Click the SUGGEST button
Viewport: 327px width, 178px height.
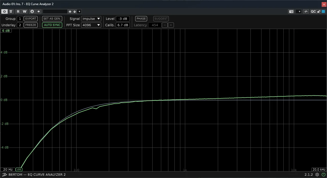tap(161, 19)
